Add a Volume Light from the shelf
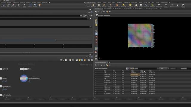This screenshot has width=191, height=107. (117, 6)
